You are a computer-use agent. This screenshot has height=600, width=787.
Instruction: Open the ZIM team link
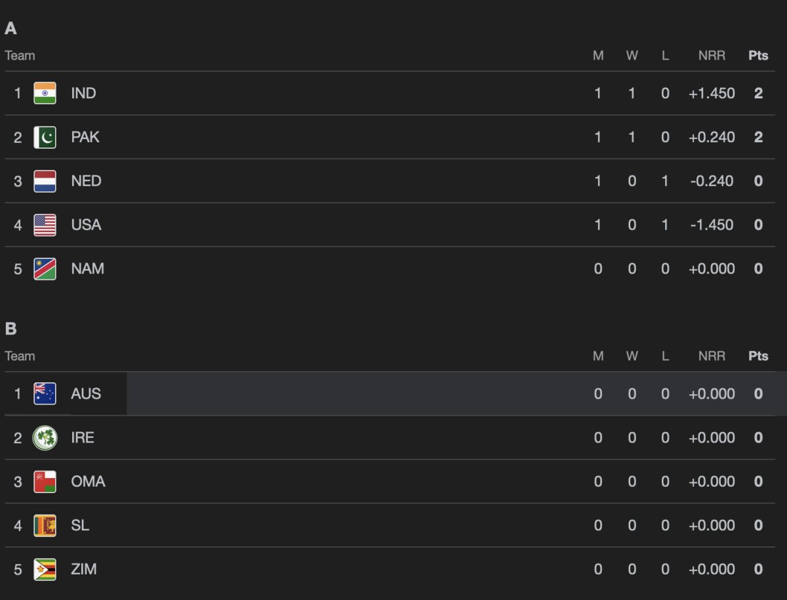(x=84, y=569)
